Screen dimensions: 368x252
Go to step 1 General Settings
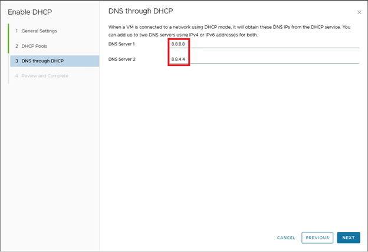(39, 31)
